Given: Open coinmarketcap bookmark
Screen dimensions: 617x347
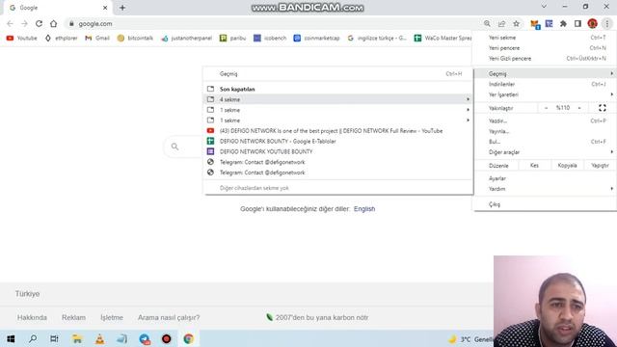Looking at the screenshot, I should (316, 39).
